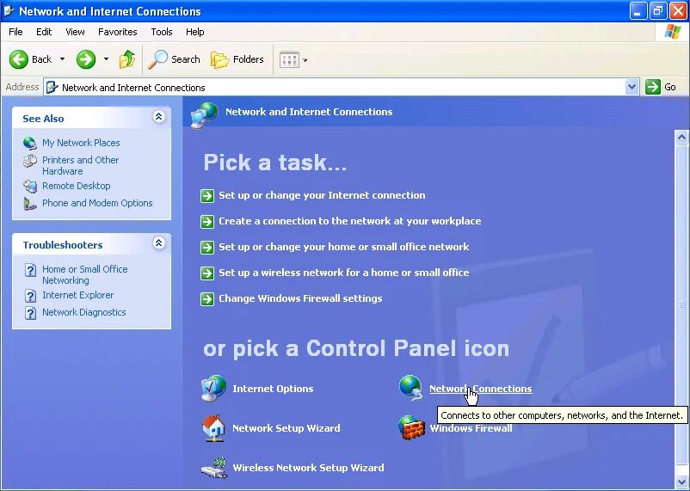Collapse the Troubleshooters panel
Screen dimensions: 690x491
tap(158, 242)
